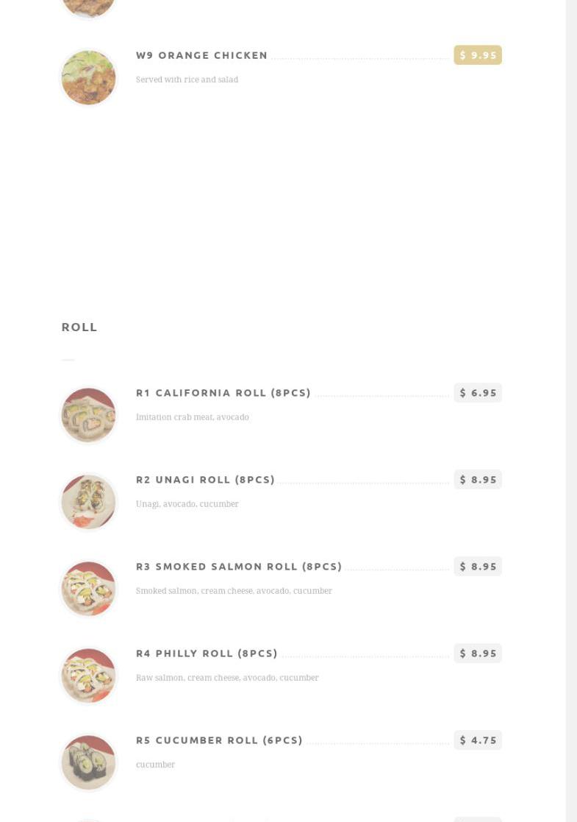
Task: Click the Unagi Roll $8.95 price tag
Action: 478,480
